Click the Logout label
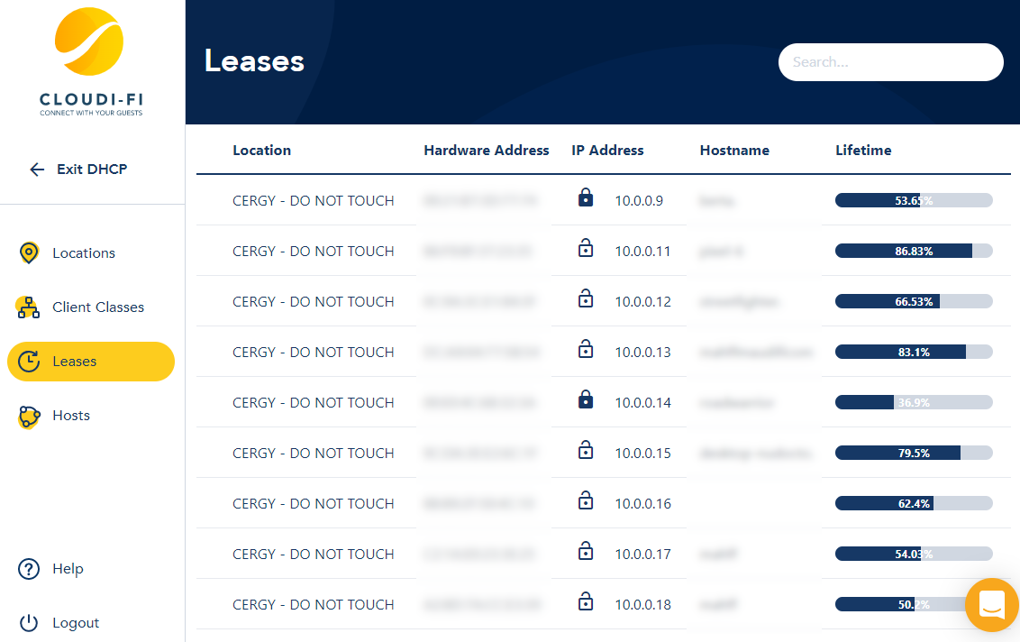Viewport: 1020px width, 642px height. point(76,622)
